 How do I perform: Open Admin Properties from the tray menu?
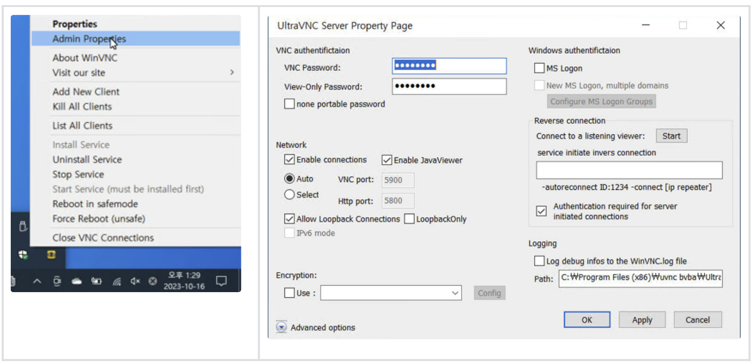click(136, 39)
